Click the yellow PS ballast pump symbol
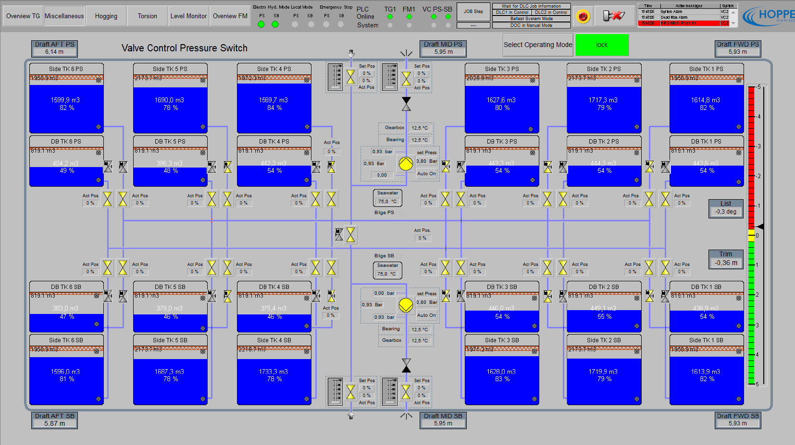Image resolution: width=795 pixels, height=445 pixels. click(406, 164)
